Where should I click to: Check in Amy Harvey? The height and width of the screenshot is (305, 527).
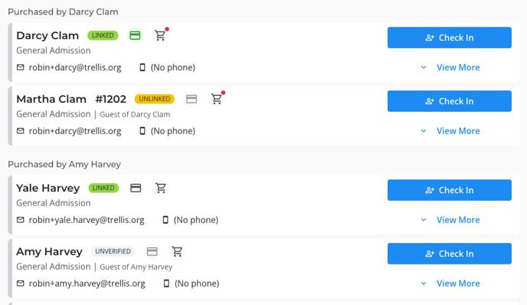click(x=450, y=254)
